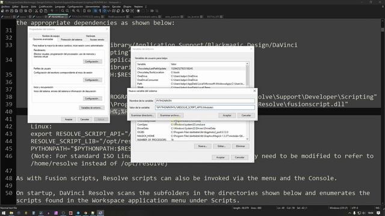Click the Notepad++ Cut scissors icon
This screenshot has height=216, width=385.
[x=36, y=11]
